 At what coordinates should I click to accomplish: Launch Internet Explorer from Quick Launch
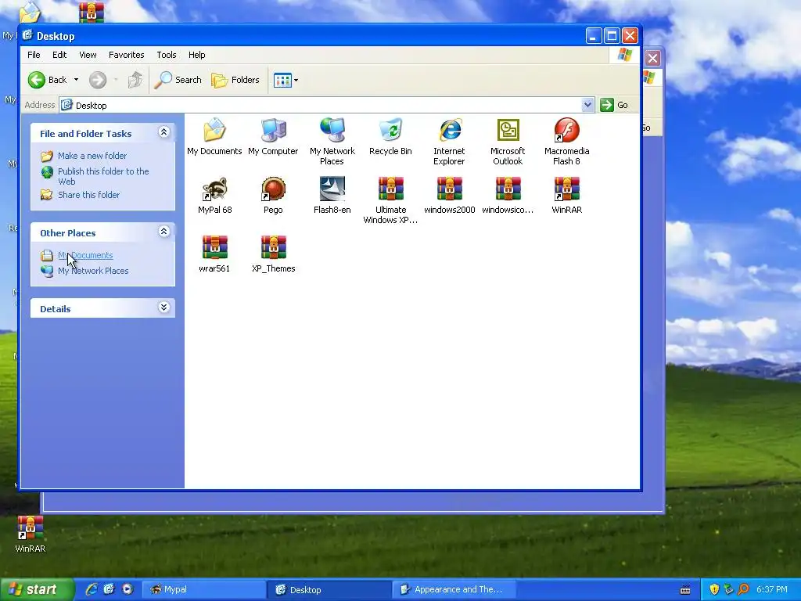tap(92, 589)
